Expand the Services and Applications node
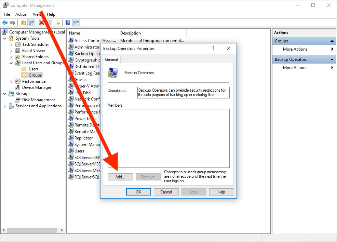The image size is (337, 242). click(x=5, y=106)
